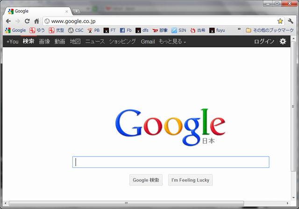
Task: Open the FT bookmark
Action: (109, 30)
